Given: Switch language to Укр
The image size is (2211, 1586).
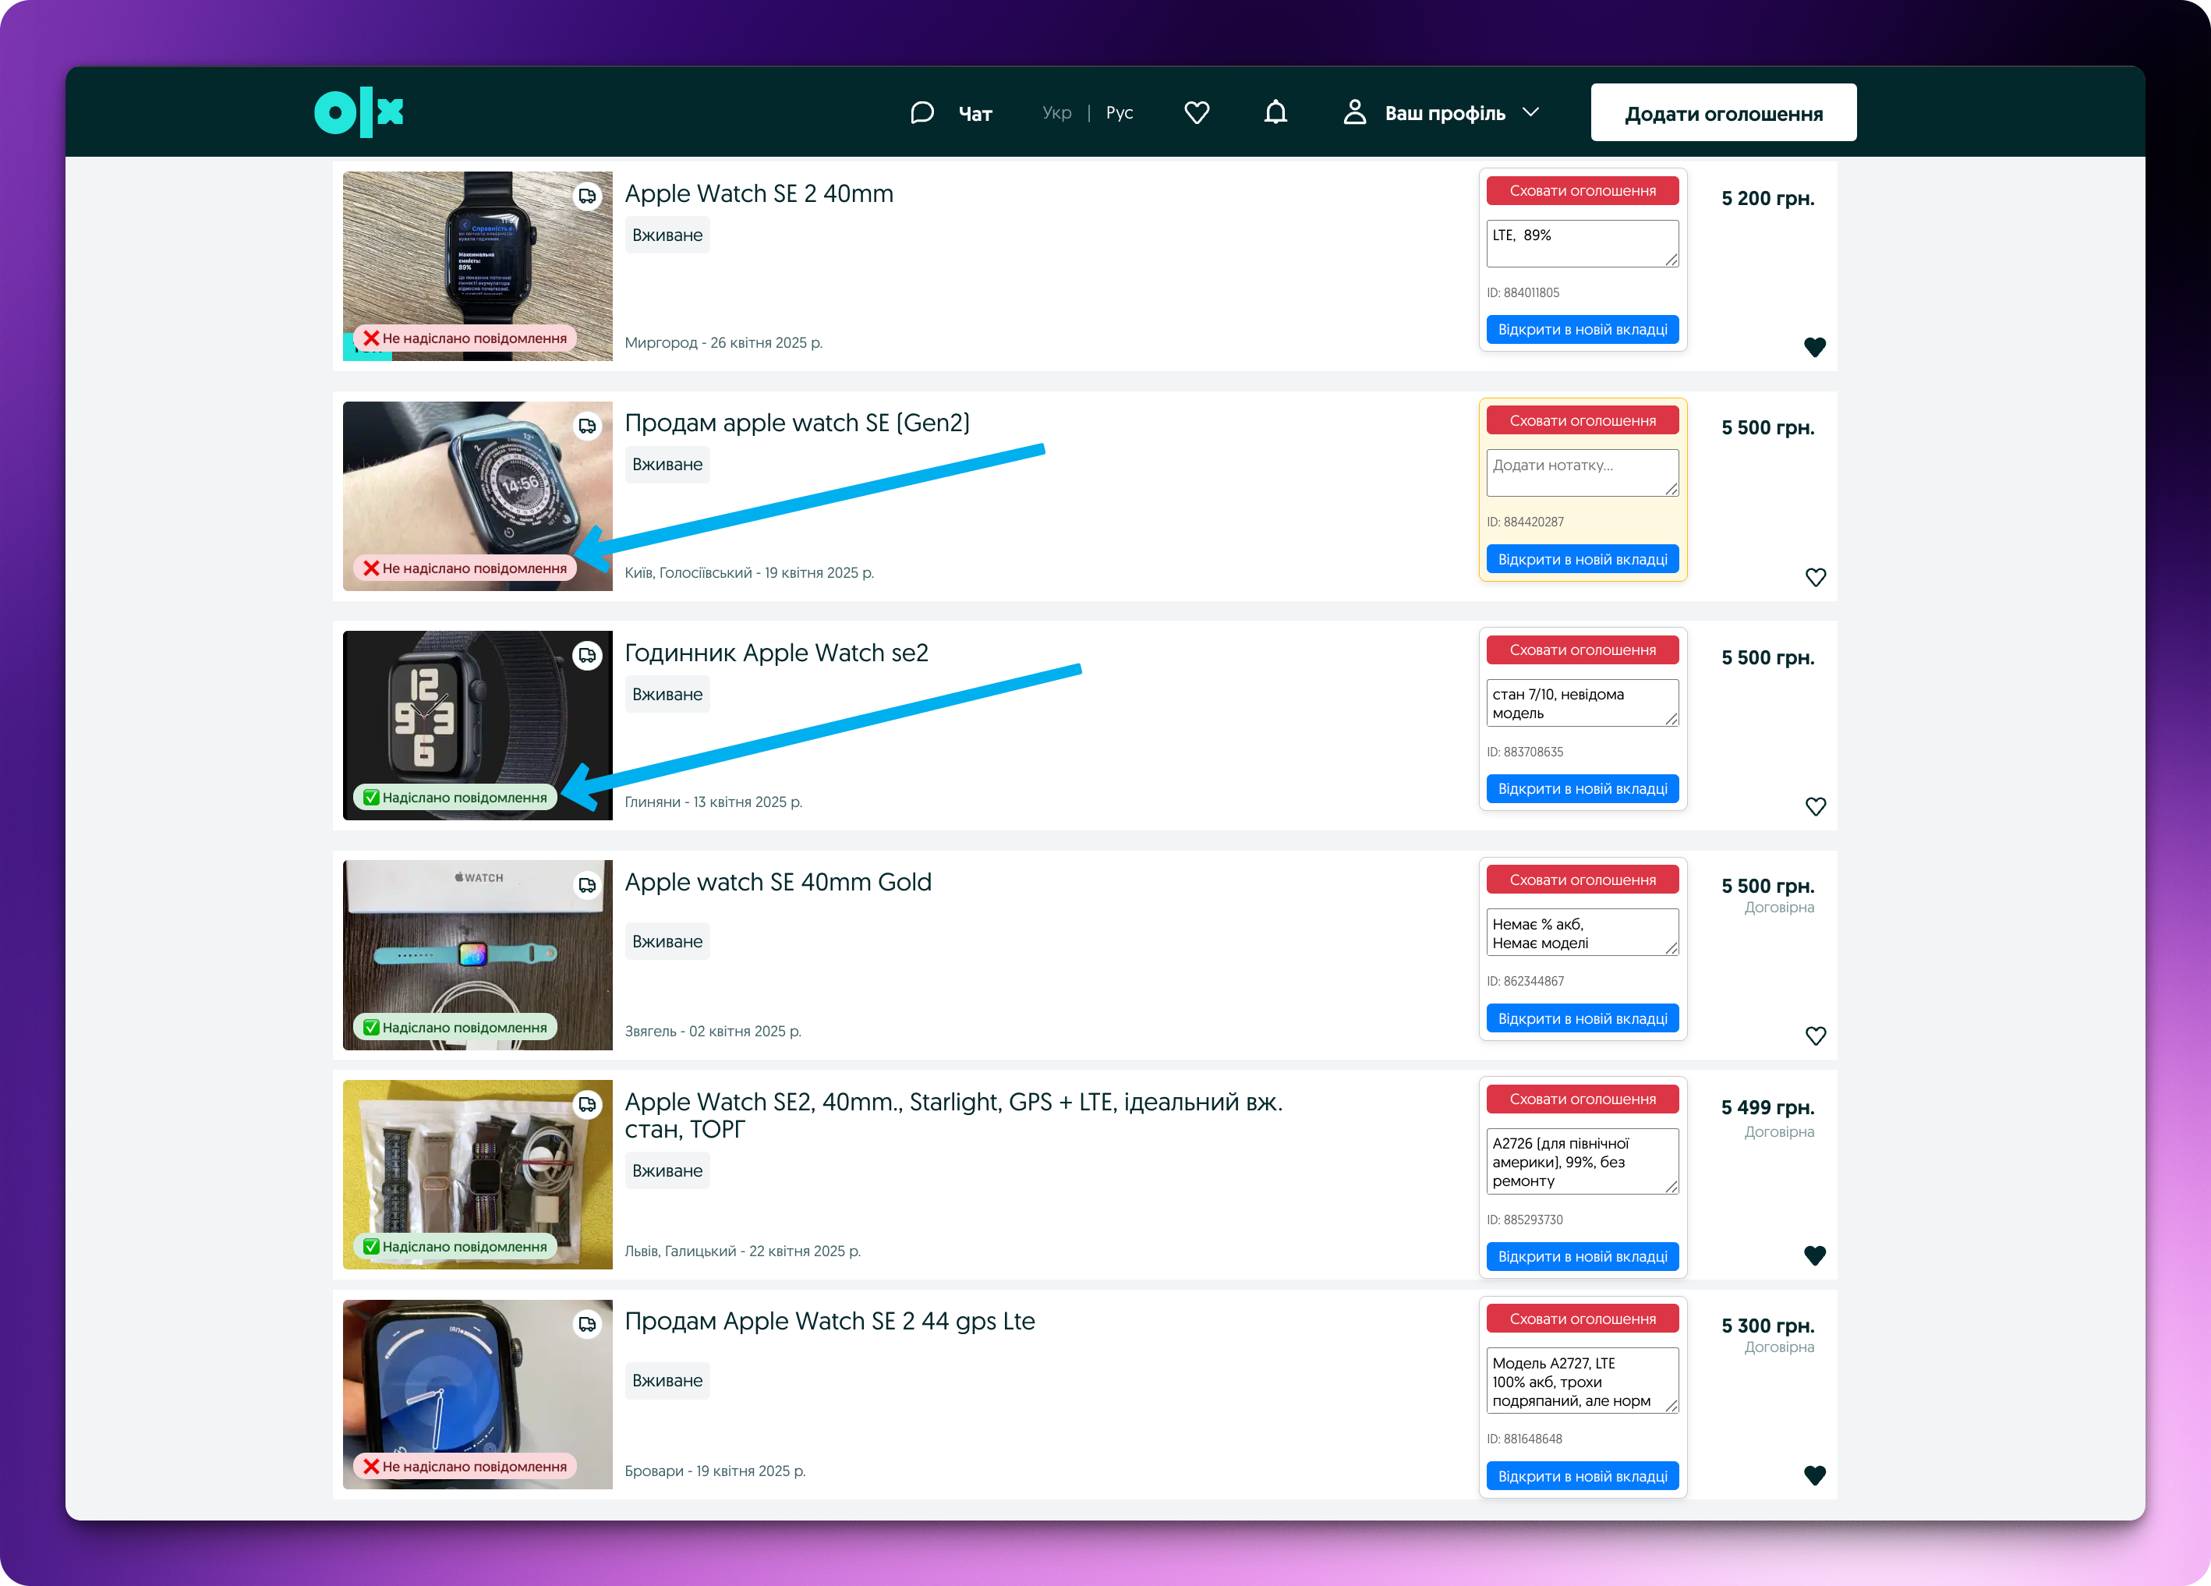Looking at the screenshot, I should pos(1056,113).
